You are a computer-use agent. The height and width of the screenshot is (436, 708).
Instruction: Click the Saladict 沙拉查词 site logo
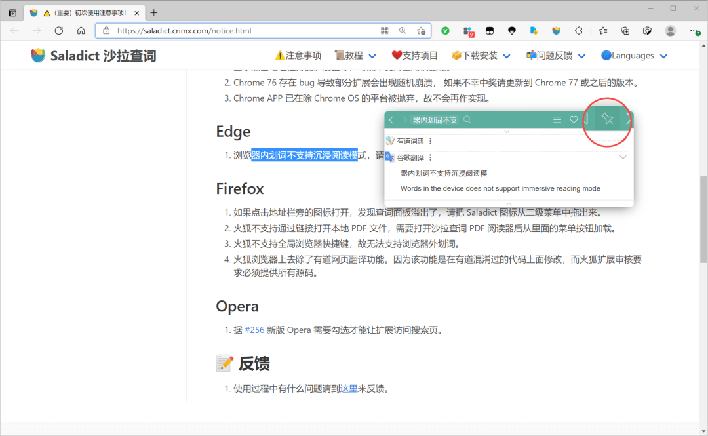pos(94,56)
